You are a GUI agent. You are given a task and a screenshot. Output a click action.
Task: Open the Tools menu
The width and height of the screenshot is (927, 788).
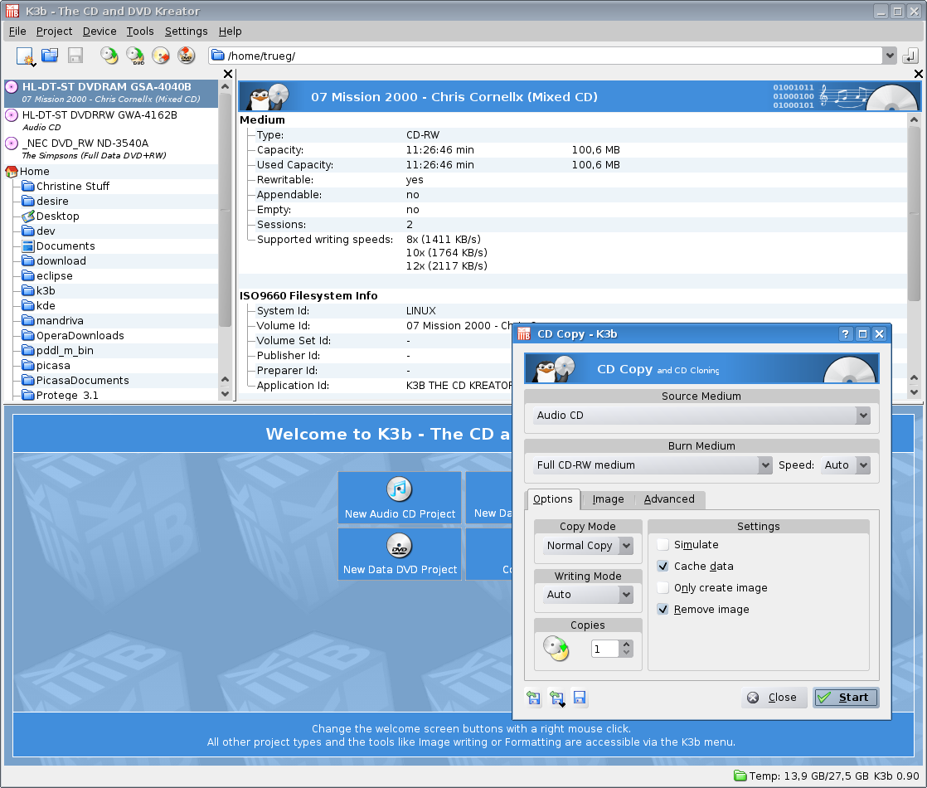click(139, 32)
